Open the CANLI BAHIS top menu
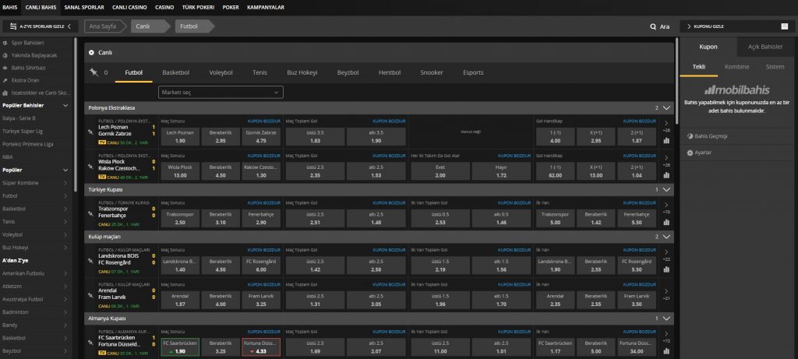 [41, 8]
